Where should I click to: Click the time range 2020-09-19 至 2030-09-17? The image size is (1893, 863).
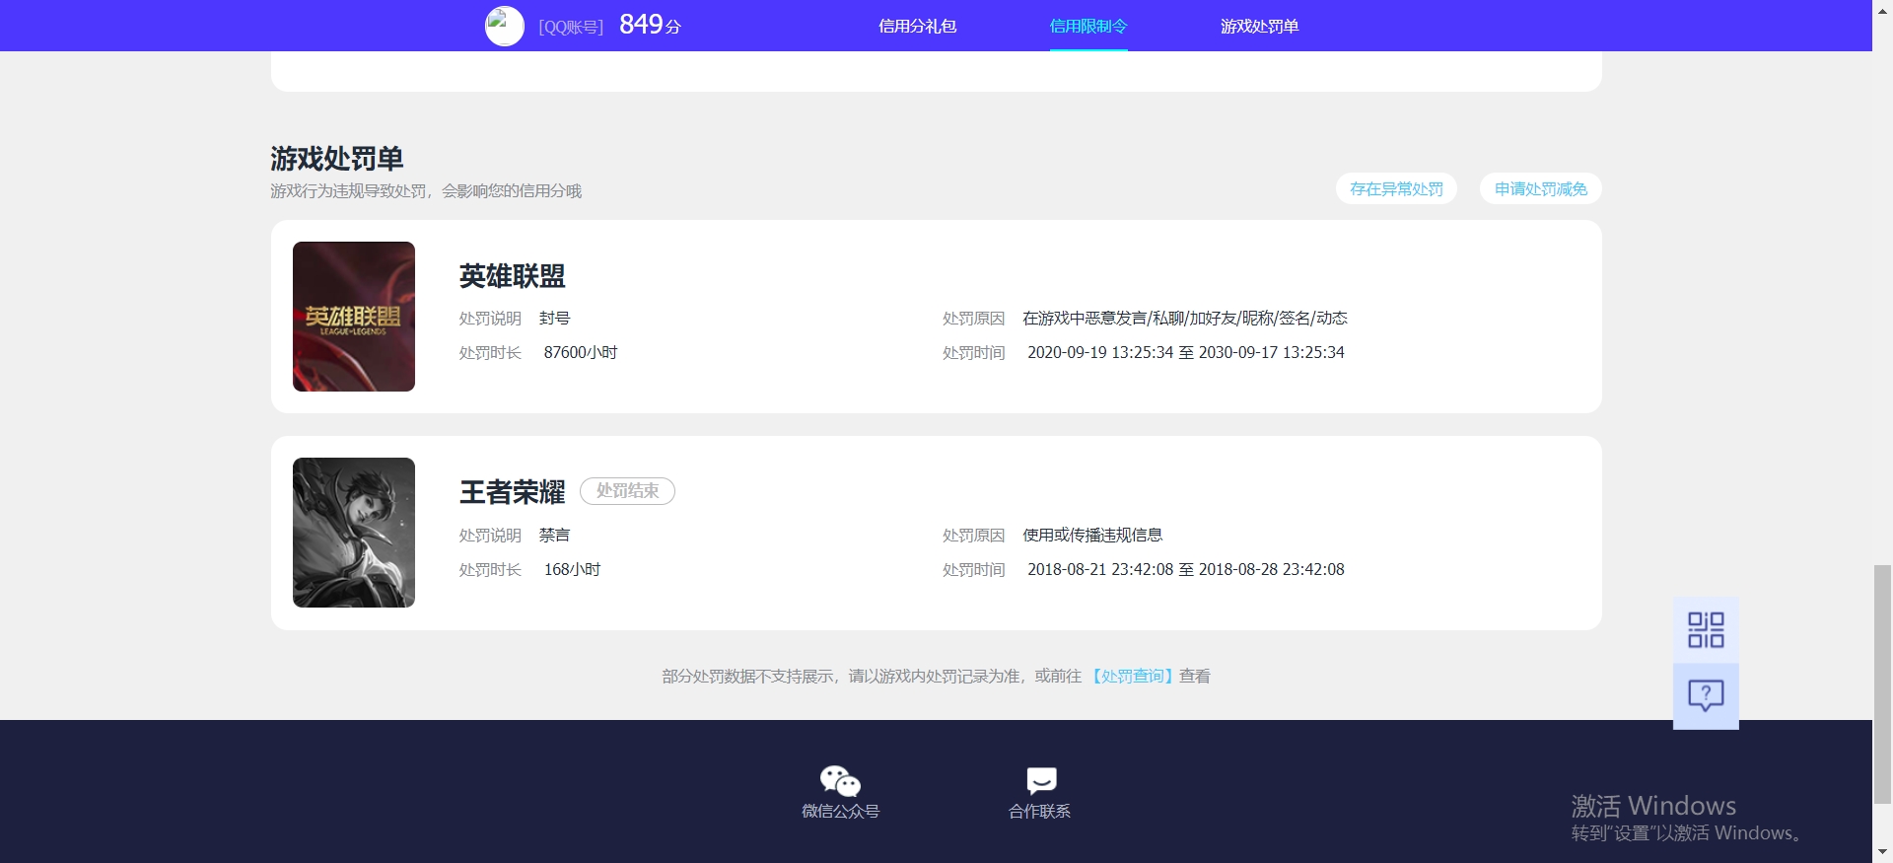point(1186,352)
